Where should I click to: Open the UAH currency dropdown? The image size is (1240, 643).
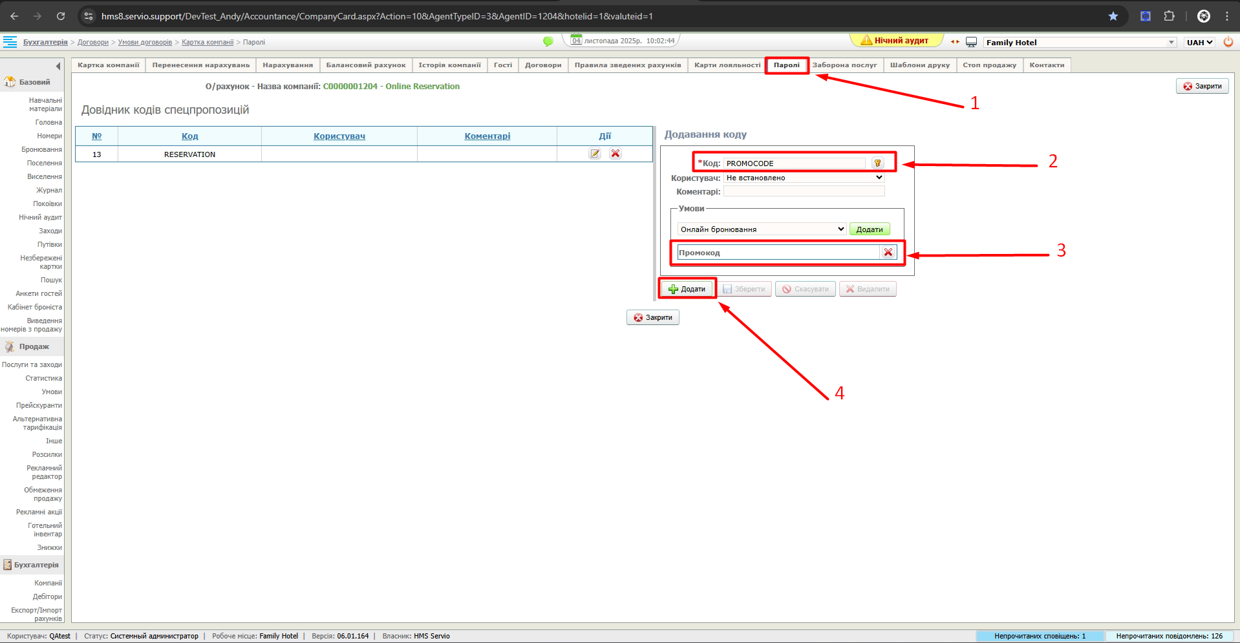[1199, 43]
